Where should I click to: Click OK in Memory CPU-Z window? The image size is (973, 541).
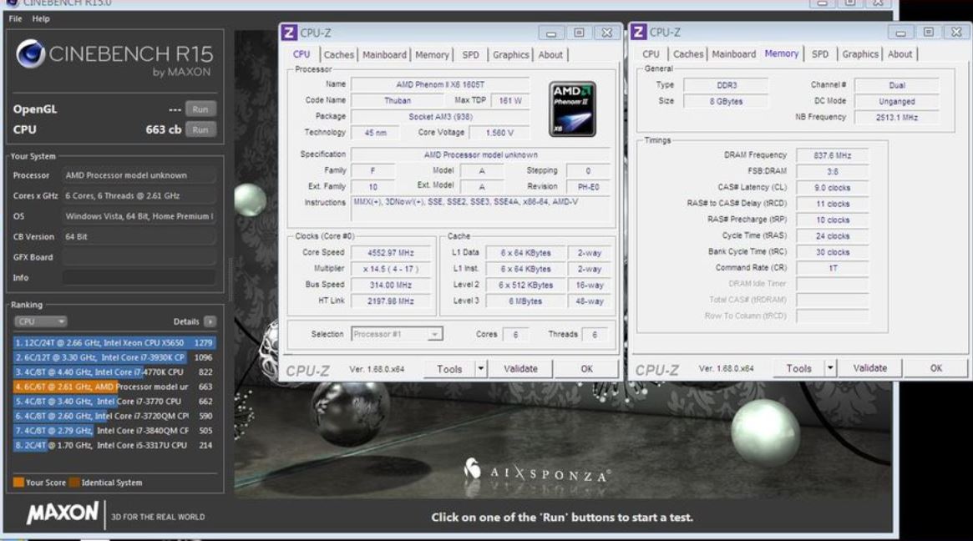(x=935, y=368)
